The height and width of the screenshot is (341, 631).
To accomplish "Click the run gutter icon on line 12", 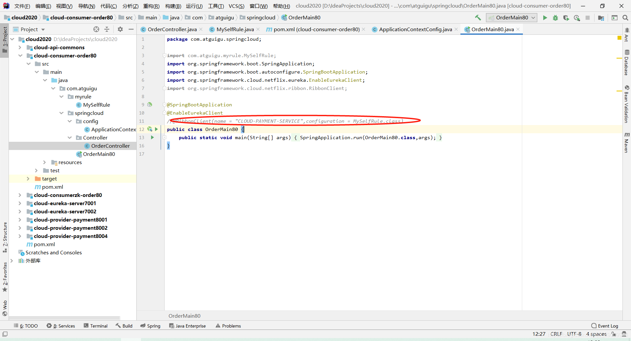I will point(156,129).
